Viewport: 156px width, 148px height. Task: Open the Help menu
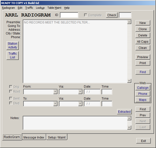(67, 8)
